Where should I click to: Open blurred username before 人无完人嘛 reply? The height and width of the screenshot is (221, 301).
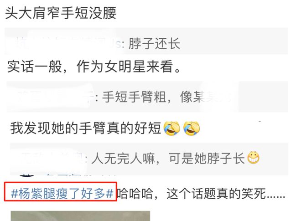53,158
